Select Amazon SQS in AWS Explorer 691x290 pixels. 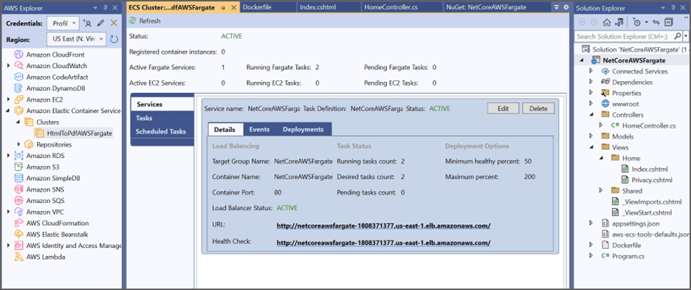point(45,201)
